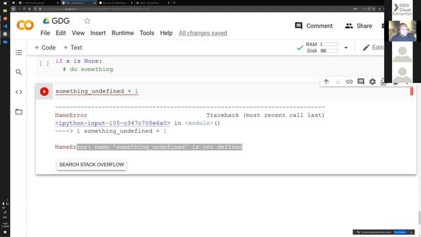
Task: Click the GDG Cloud Edmonton logo thumbnail
Action: point(402,10)
